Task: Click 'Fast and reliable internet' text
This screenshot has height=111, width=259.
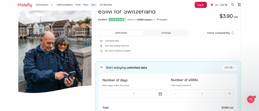Action: tap(117, 46)
